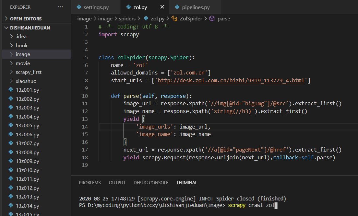
Task: Click the Python icon beside 13z013.py
Action: coord(11,196)
